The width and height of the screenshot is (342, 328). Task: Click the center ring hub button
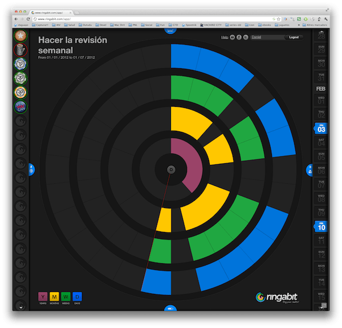[171, 169]
